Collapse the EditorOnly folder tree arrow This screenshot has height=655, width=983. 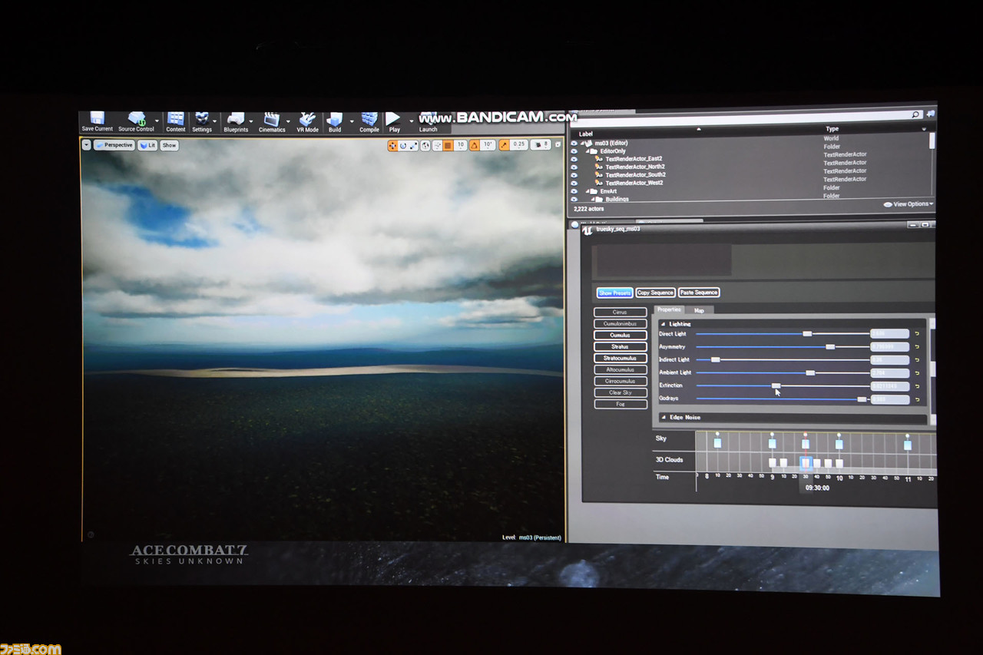[586, 151]
